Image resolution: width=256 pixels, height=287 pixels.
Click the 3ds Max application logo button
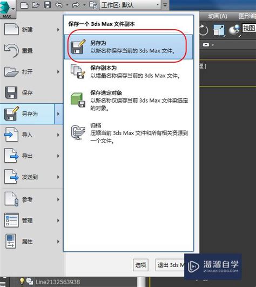pyautogui.click(x=8, y=9)
